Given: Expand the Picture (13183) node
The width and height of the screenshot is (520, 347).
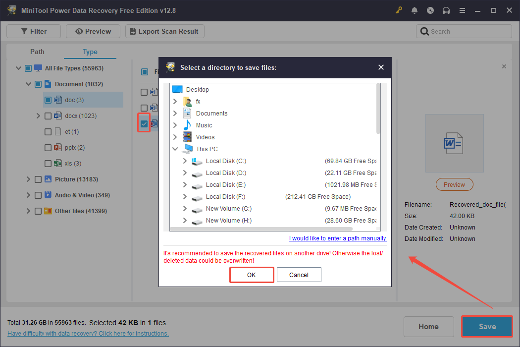Looking at the screenshot, I should [28, 179].
